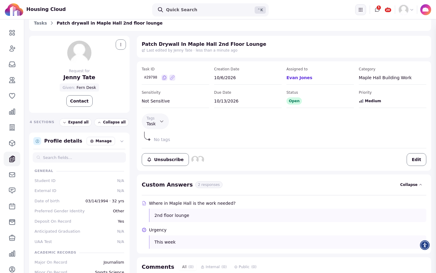
Task: Open the Tags Task dropdown
Action: pyautogui.click(x=155, y=121)
